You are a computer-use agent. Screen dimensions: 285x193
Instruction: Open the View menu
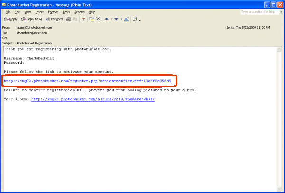coord(28,12)
